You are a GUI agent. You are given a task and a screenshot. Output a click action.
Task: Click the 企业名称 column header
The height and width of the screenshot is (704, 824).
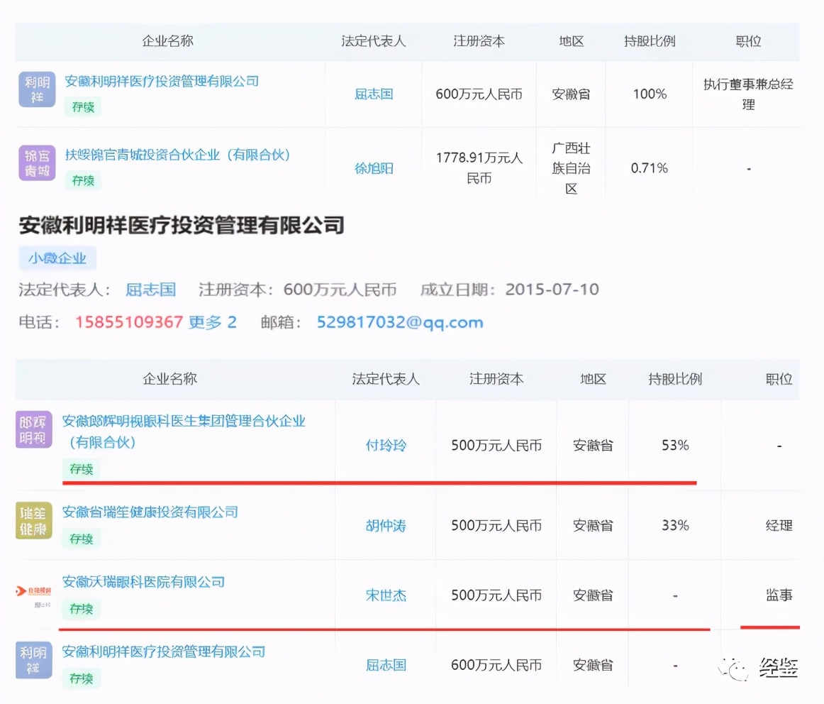(168, 41)
